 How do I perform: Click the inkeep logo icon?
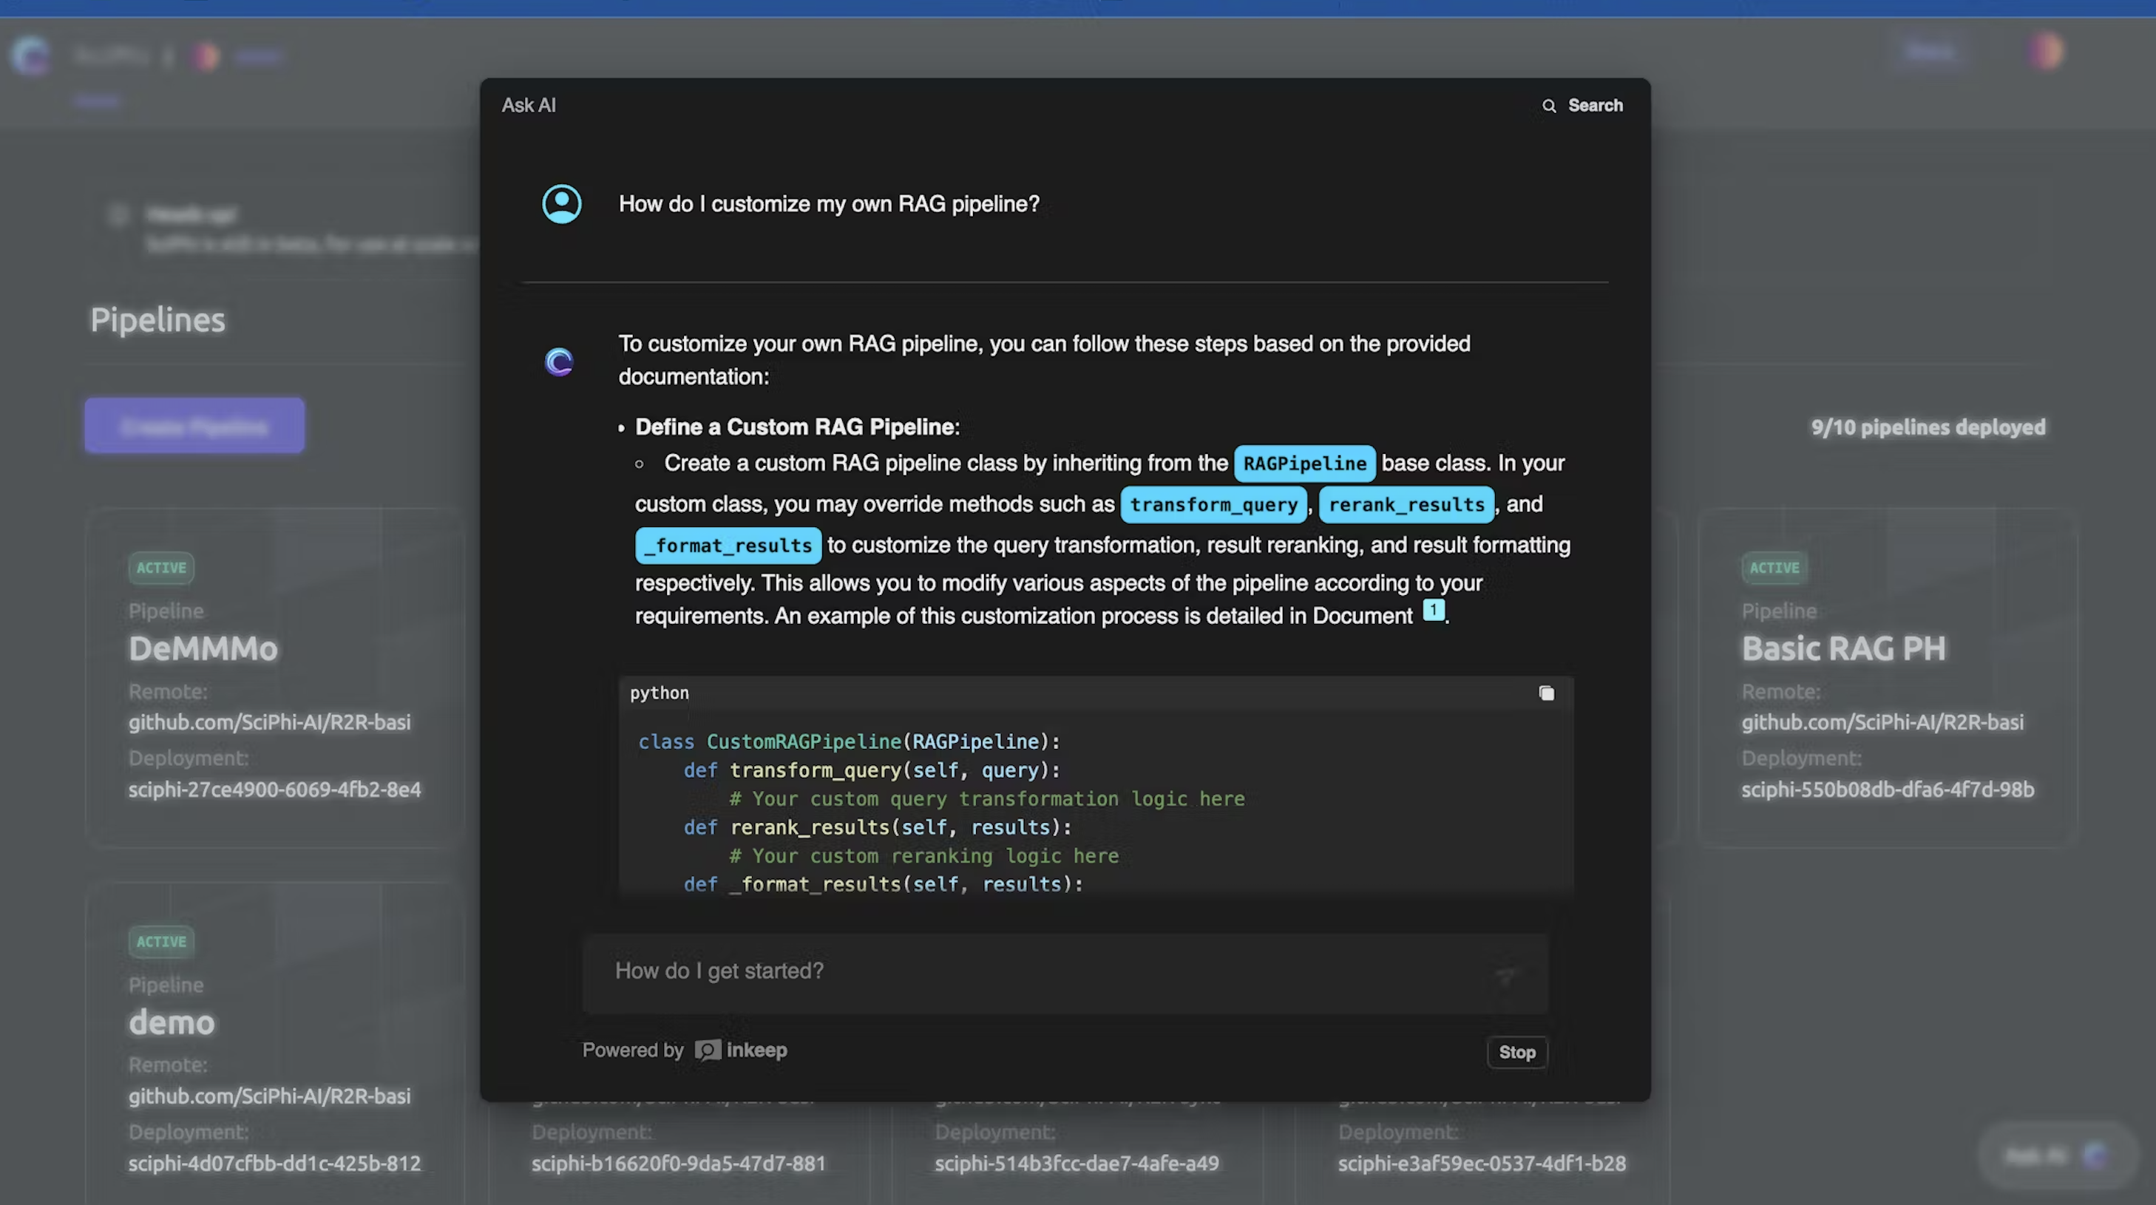coord(708,1050)
